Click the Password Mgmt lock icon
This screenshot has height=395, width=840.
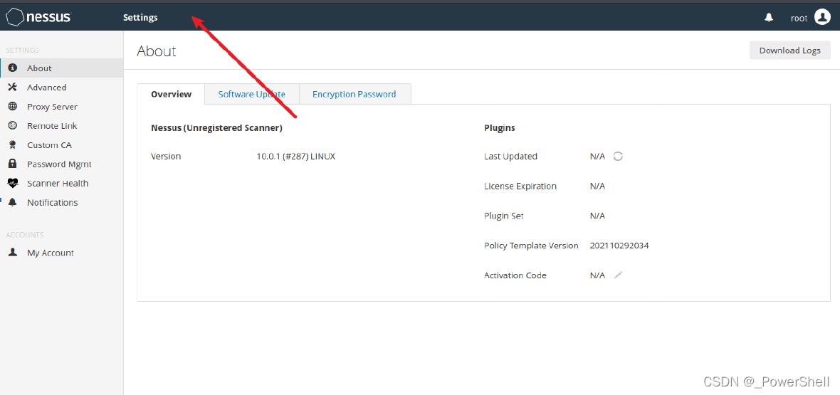coord(13,164)
